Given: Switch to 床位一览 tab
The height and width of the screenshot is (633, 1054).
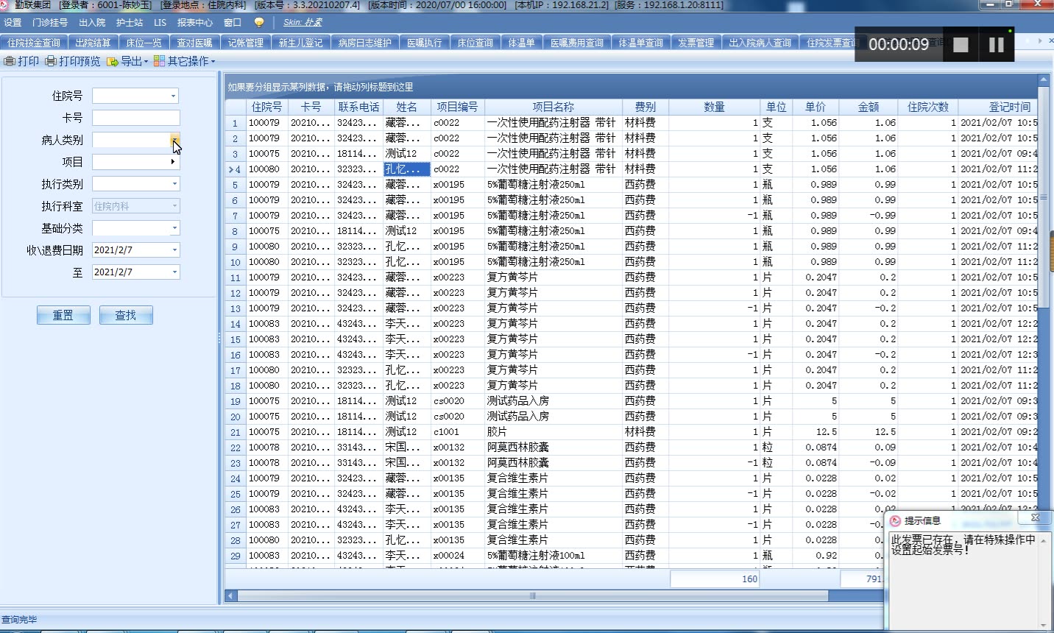Looking at the screenshot, I should [144, 43].
